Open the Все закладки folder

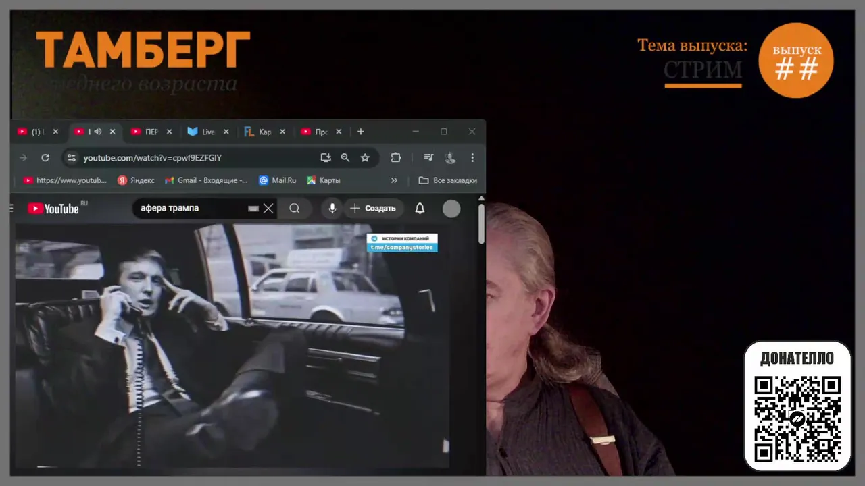pyautogui.click(x=448, y=180)
